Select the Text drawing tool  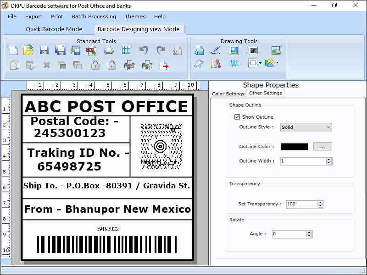click(x=199, y=50)
